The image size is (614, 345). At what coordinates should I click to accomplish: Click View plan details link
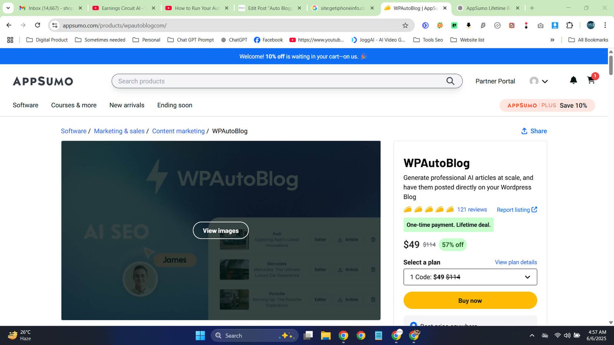(x=516, y=262)
